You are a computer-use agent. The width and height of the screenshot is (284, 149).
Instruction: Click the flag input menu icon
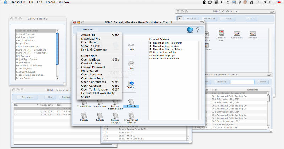279,2
